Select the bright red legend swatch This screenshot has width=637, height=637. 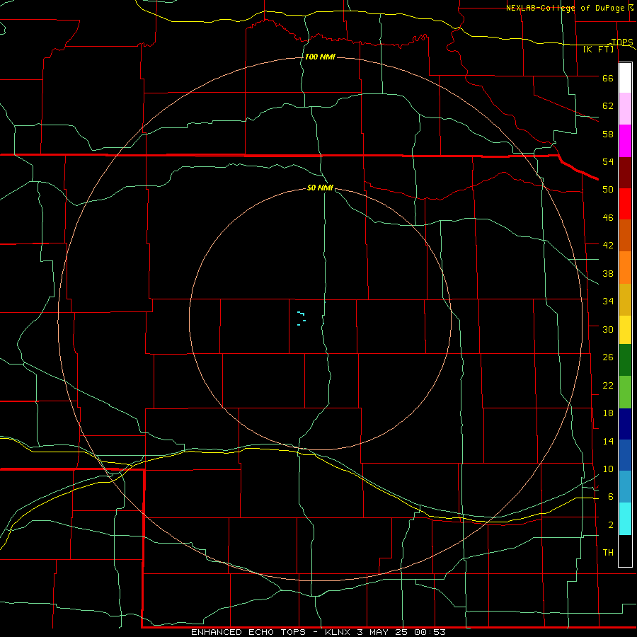point(625,204)
